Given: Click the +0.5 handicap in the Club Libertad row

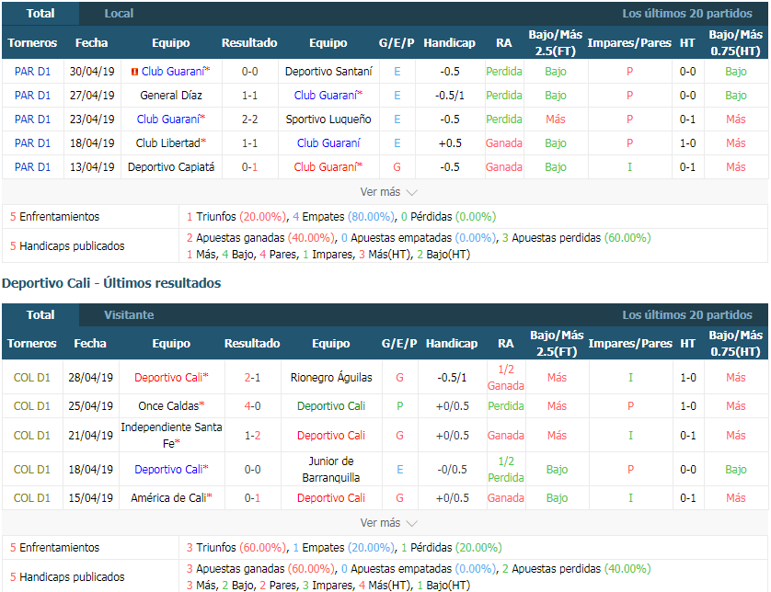Looking at the screenshot, I should pos(450,143).
